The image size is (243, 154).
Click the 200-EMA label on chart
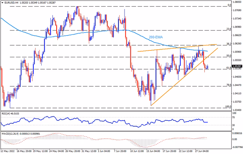point(156,37)
